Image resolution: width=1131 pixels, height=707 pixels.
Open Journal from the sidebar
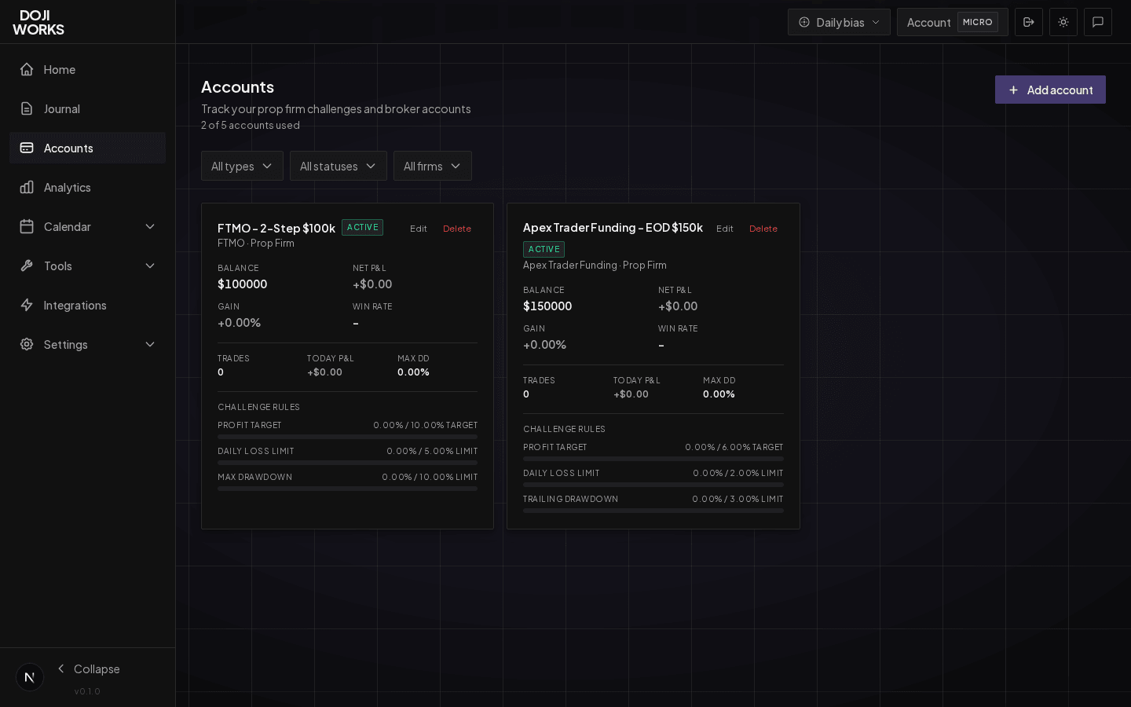tap(61, 109)
